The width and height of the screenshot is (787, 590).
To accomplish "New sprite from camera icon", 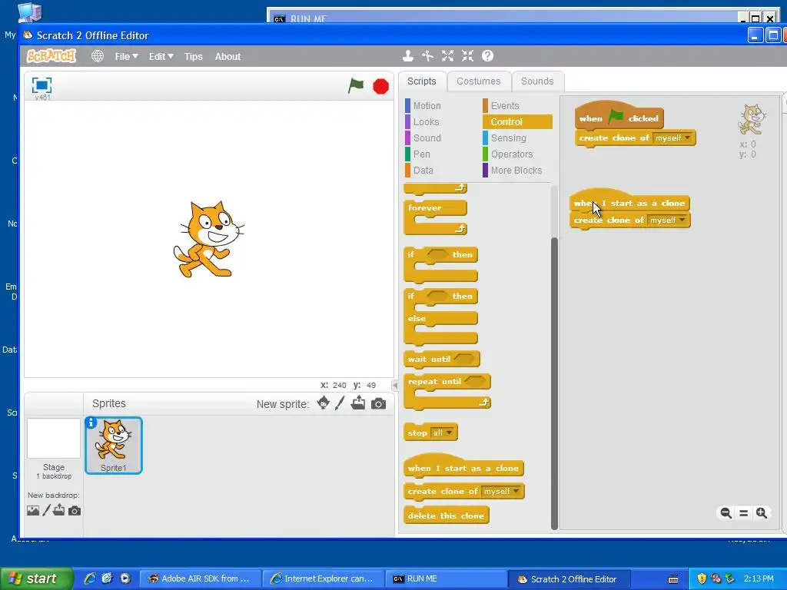I will pyautogui.click(x=378, y=403).
